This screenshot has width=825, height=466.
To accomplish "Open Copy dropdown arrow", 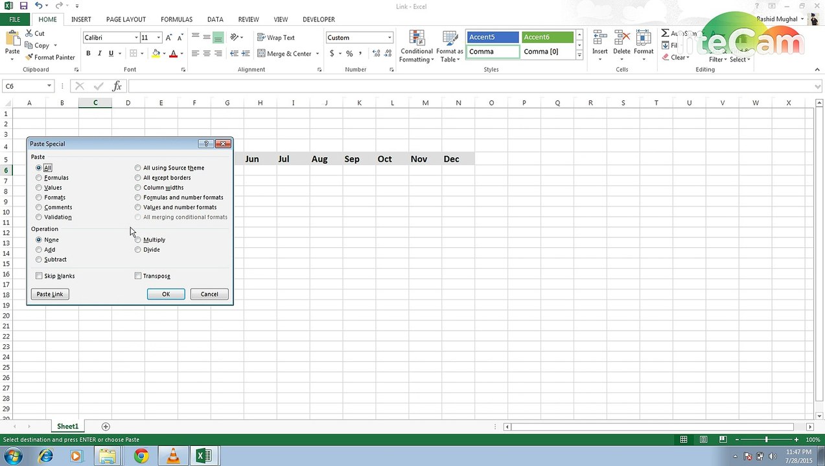I will point(55,45).
